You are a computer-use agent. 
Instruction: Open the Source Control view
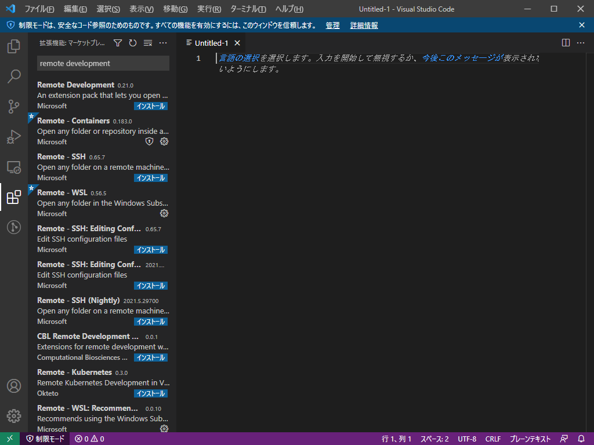14,107
